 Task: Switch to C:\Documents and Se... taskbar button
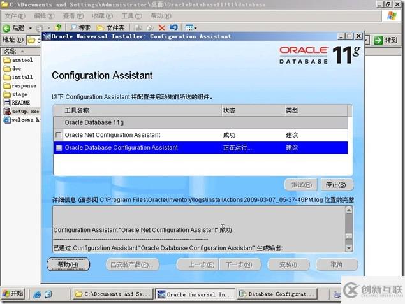(112, 294)
